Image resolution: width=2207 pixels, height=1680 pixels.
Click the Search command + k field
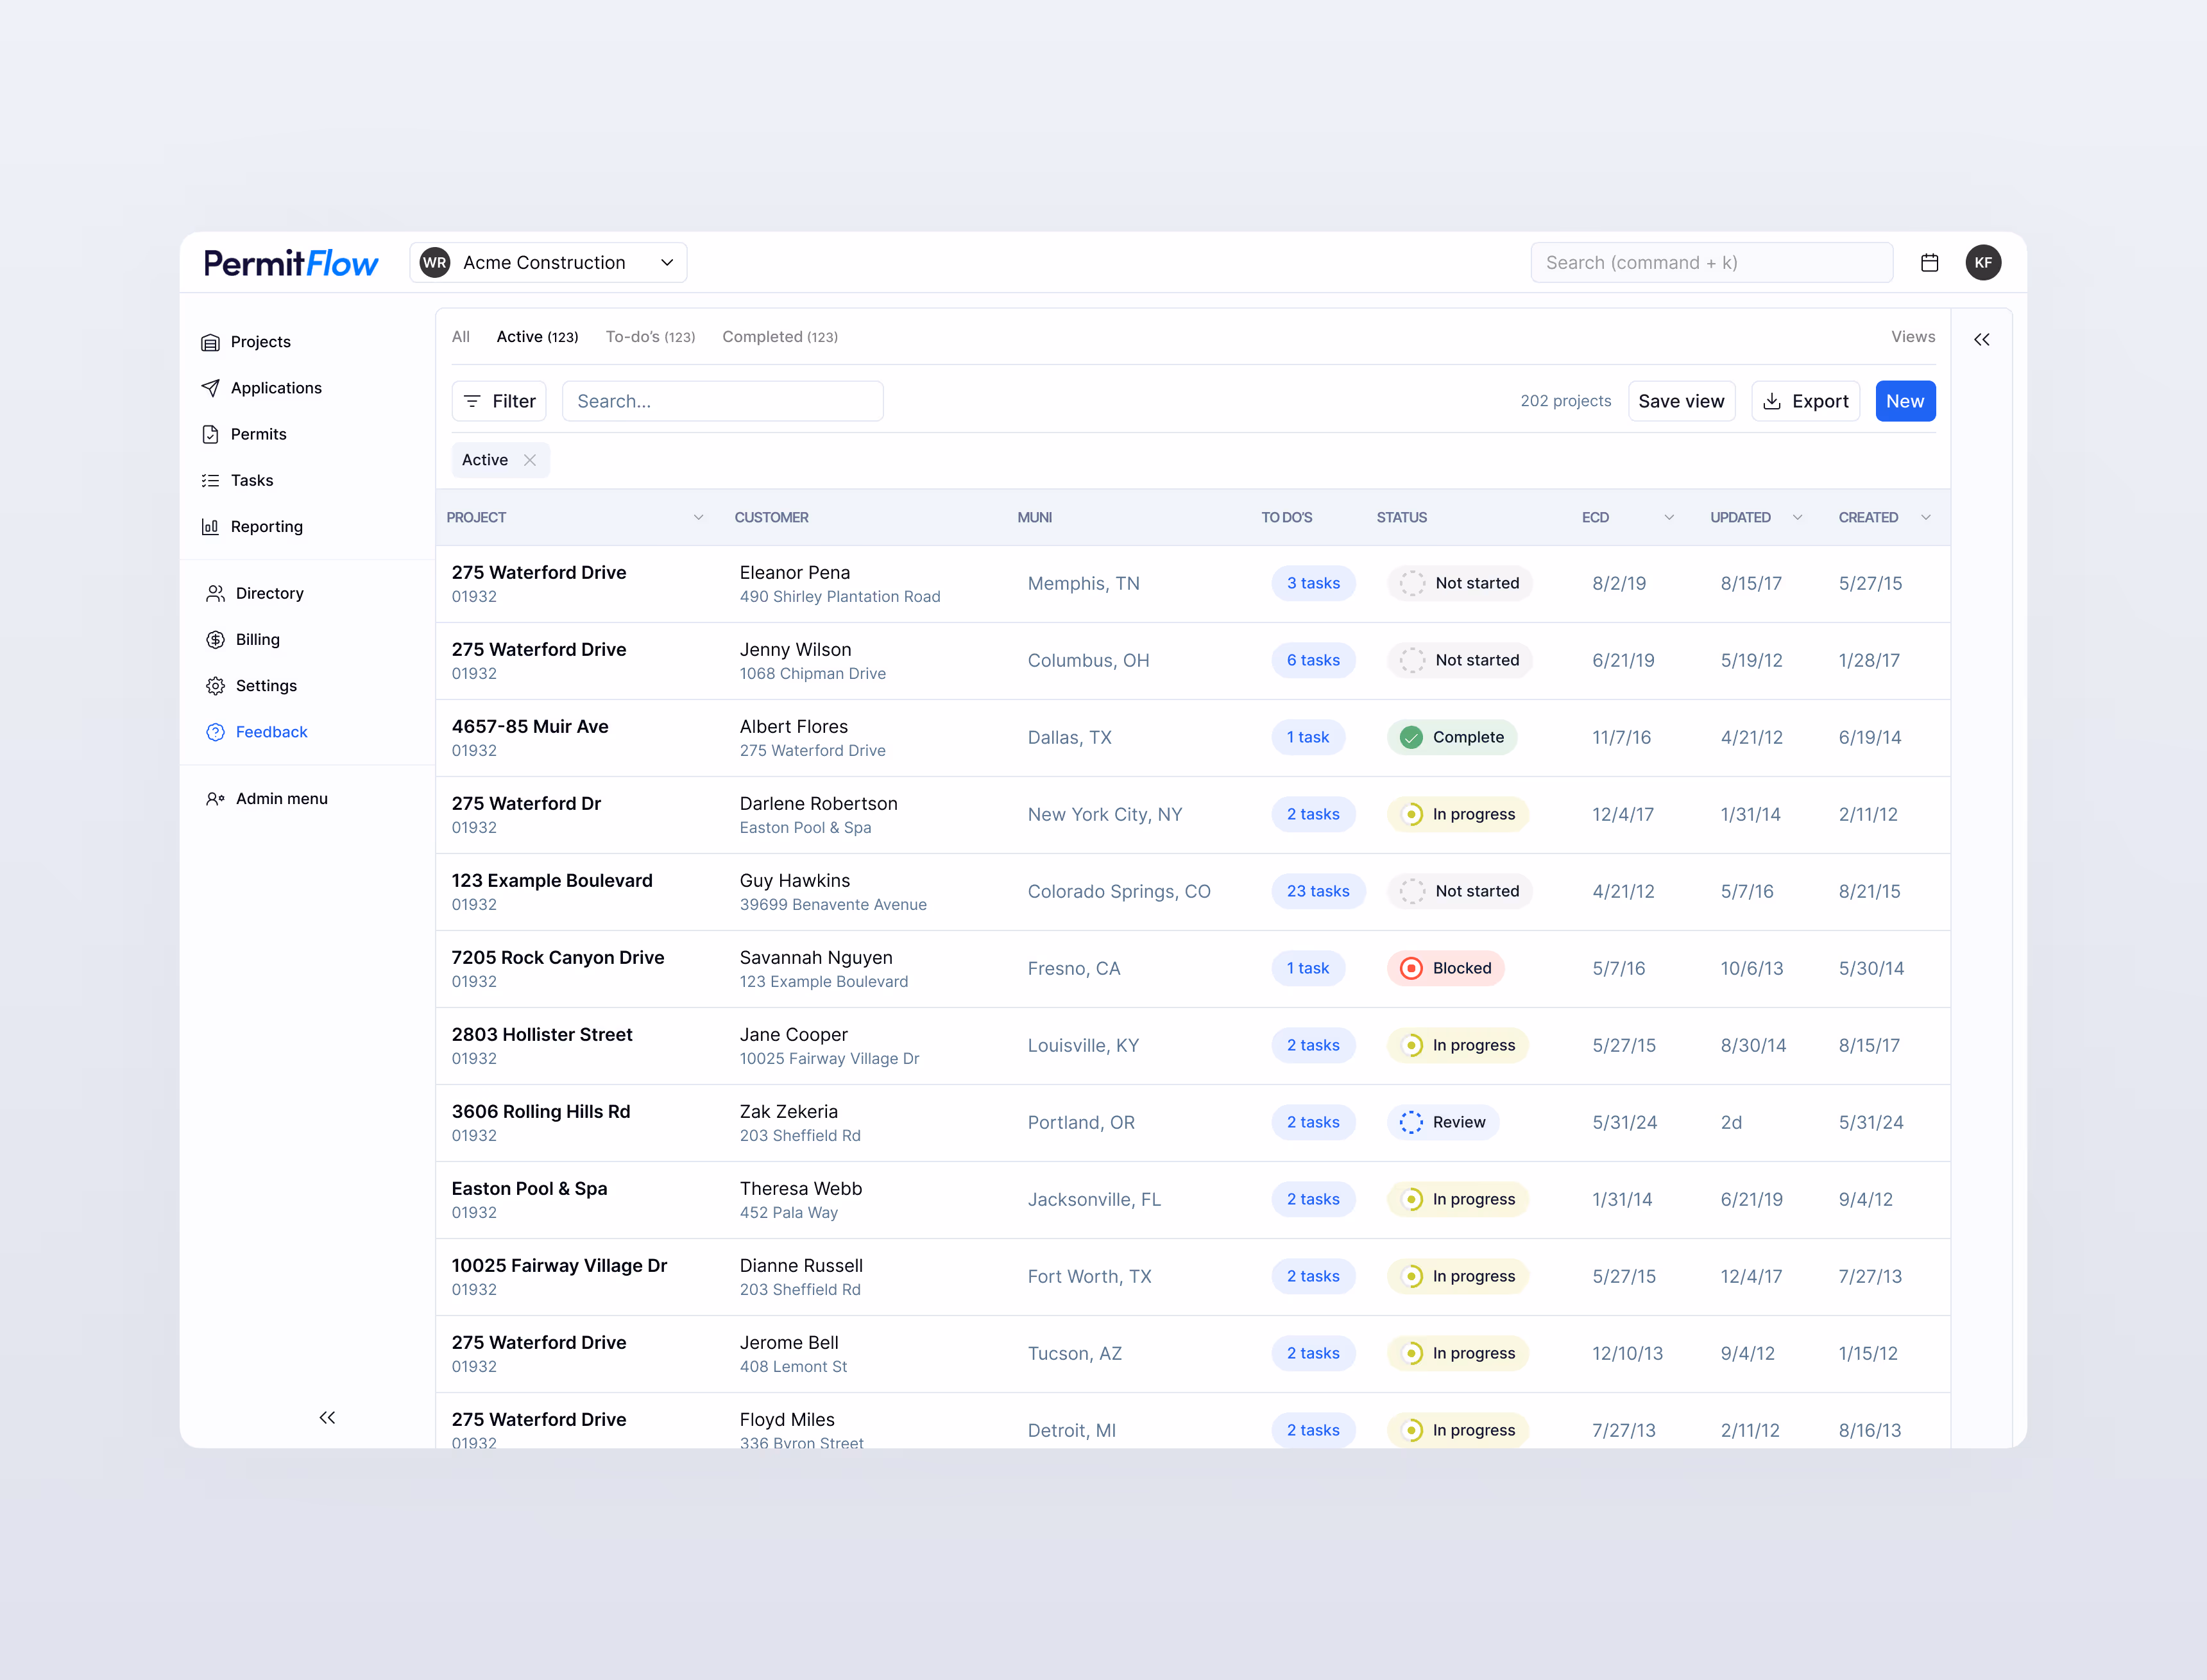1711,262
